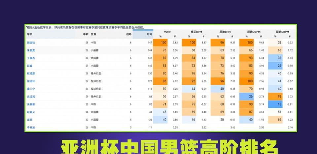Click the 位置 column header
Image resolution: width=317 pixels, height=154 pixels.
[93, 34]
